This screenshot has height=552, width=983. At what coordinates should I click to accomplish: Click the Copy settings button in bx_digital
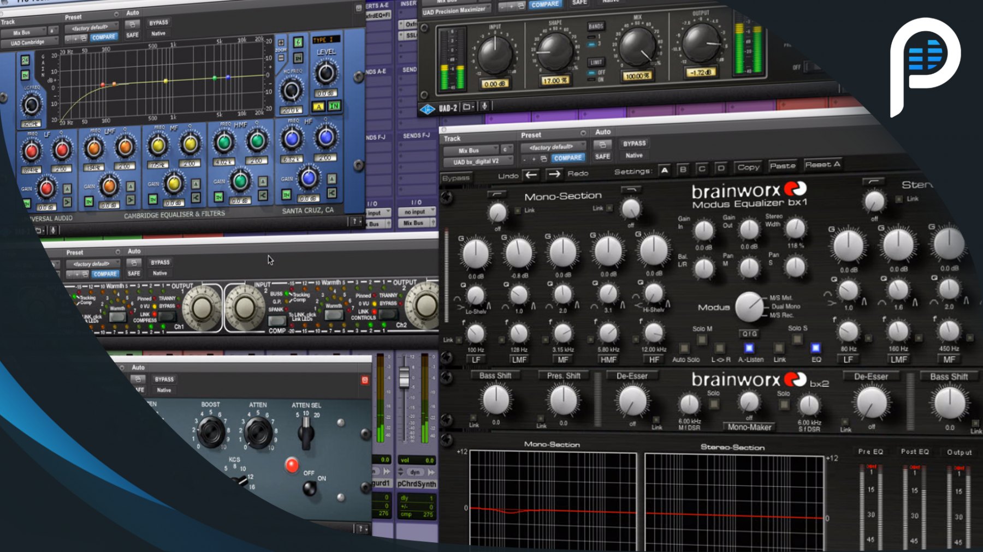748,167
